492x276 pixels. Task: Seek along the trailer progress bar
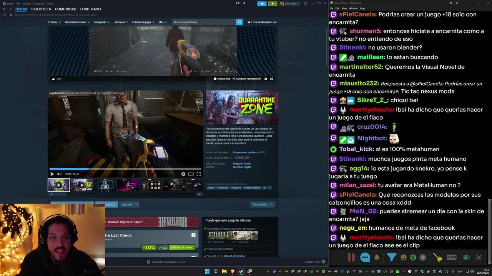[x=125, y=169]
